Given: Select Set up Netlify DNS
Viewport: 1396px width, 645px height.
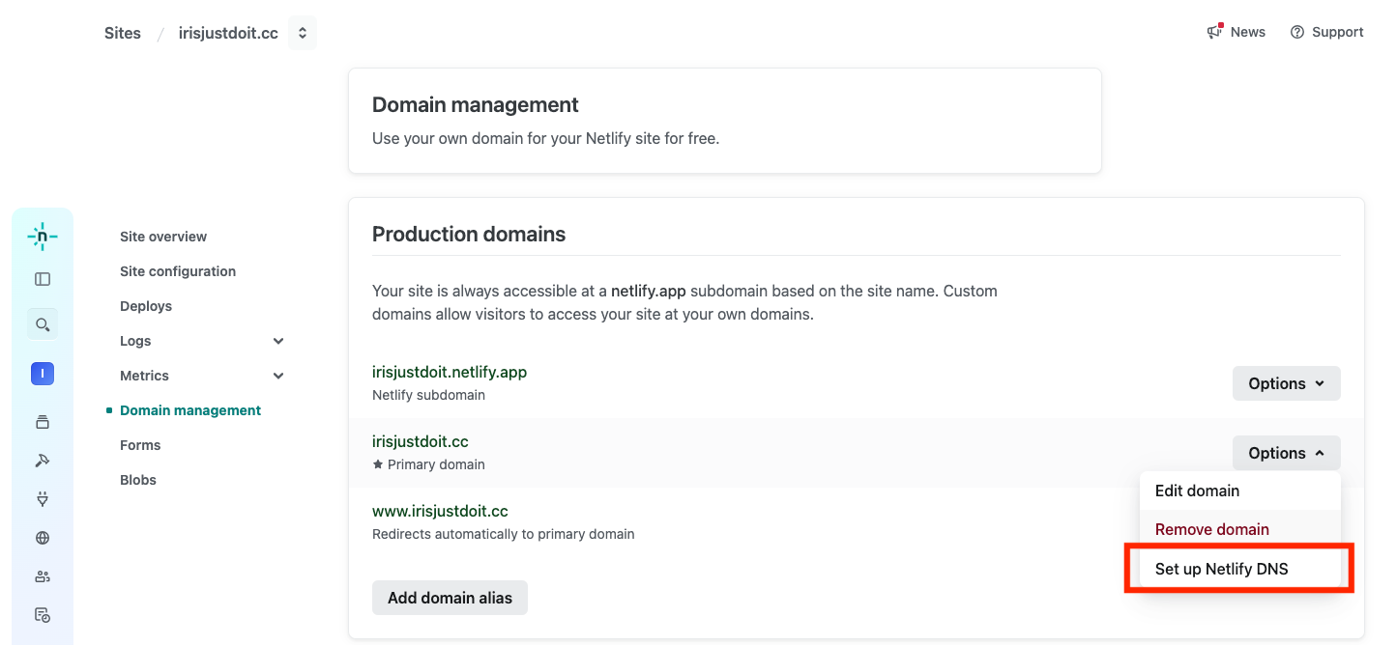Looking at the screenshot, I should coord(1221,569).
